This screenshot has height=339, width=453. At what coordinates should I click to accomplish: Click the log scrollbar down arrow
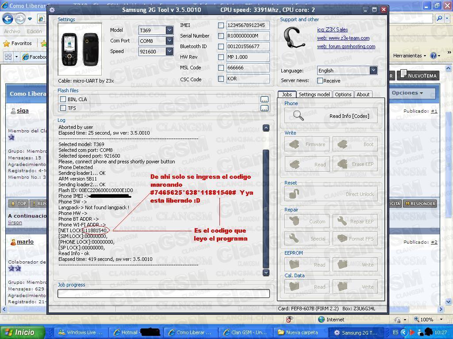pos(266,273)
